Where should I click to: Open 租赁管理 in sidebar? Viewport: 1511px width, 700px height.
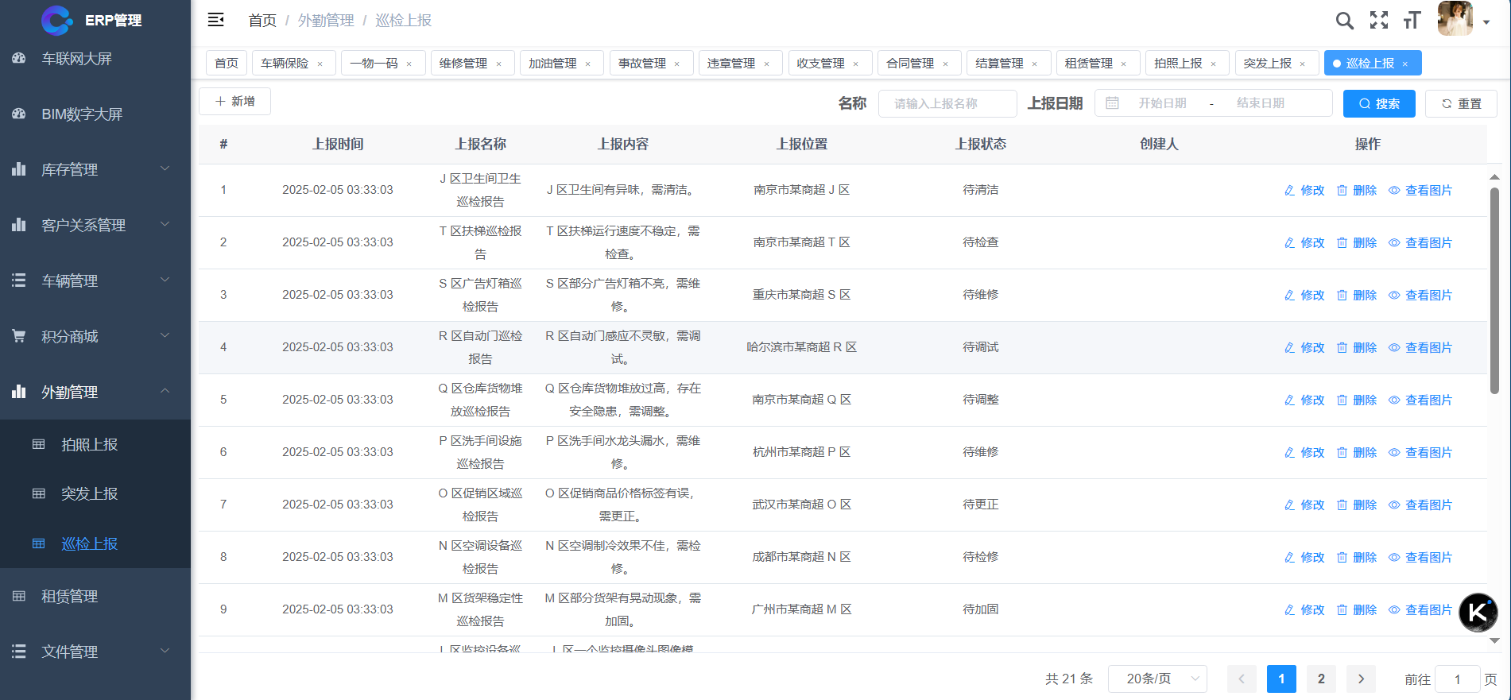(x=95, y=597)
